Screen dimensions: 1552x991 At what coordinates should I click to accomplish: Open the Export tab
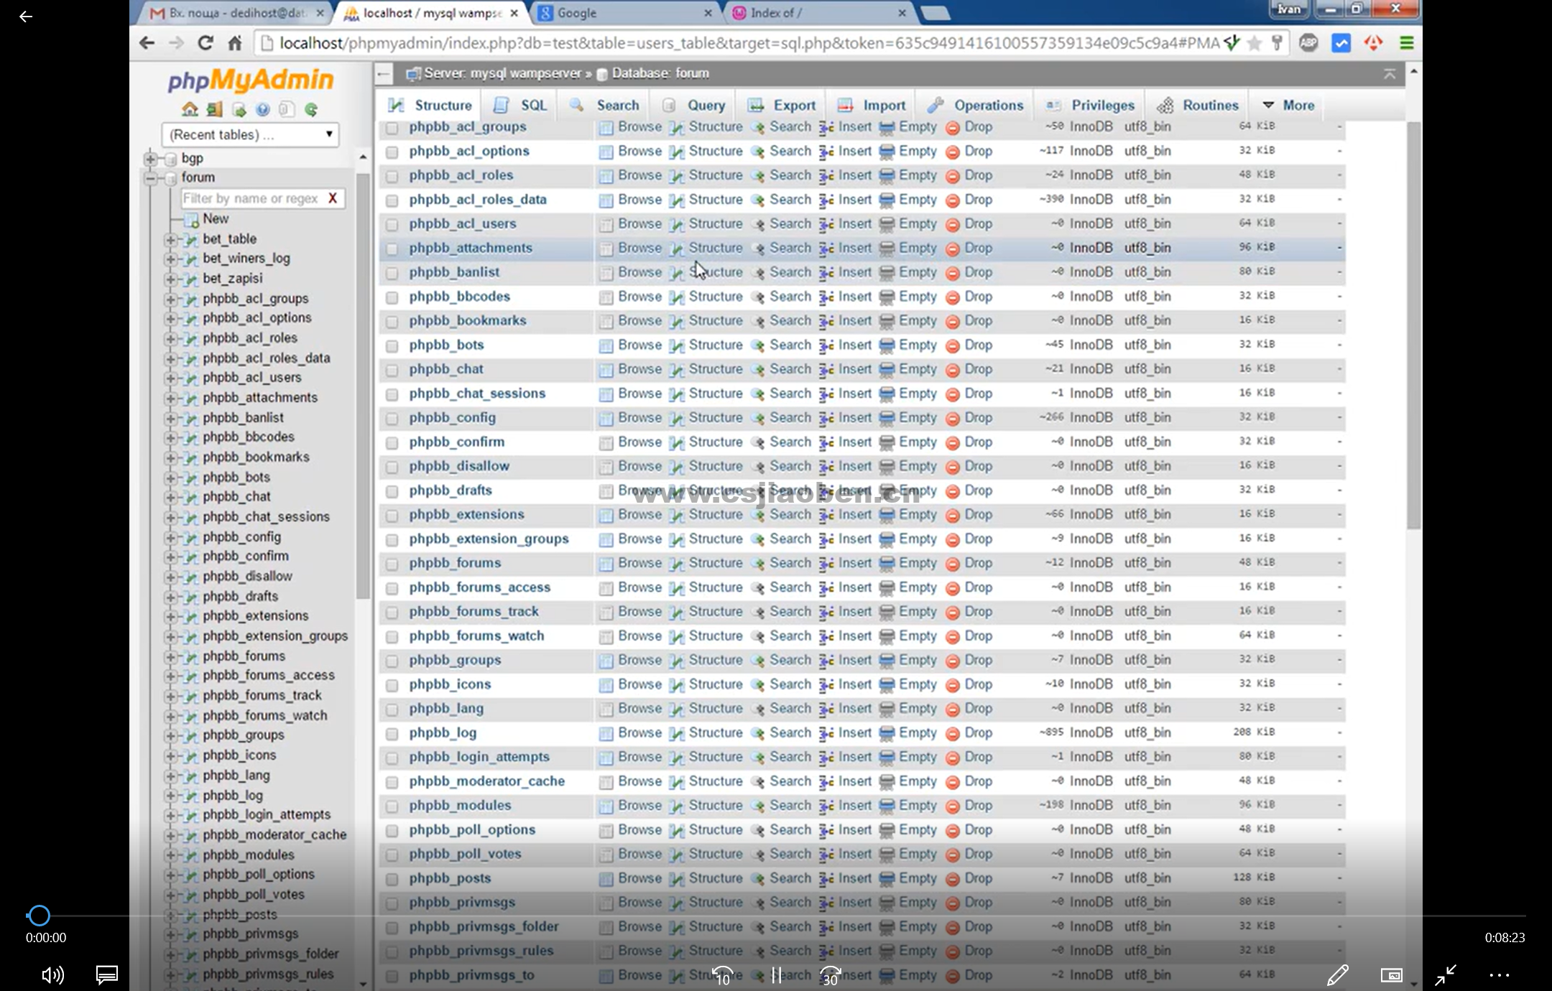[x=781, y=105]
